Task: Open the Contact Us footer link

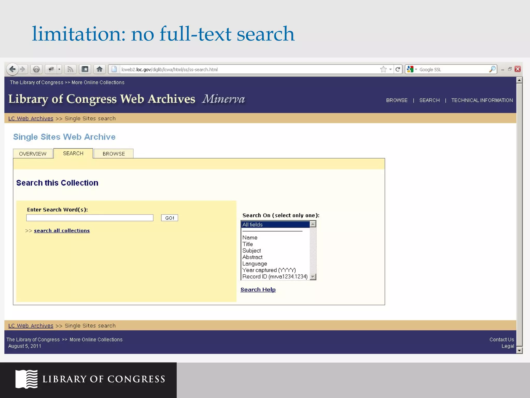Action: pyautogui.click(x=502, y=339)
